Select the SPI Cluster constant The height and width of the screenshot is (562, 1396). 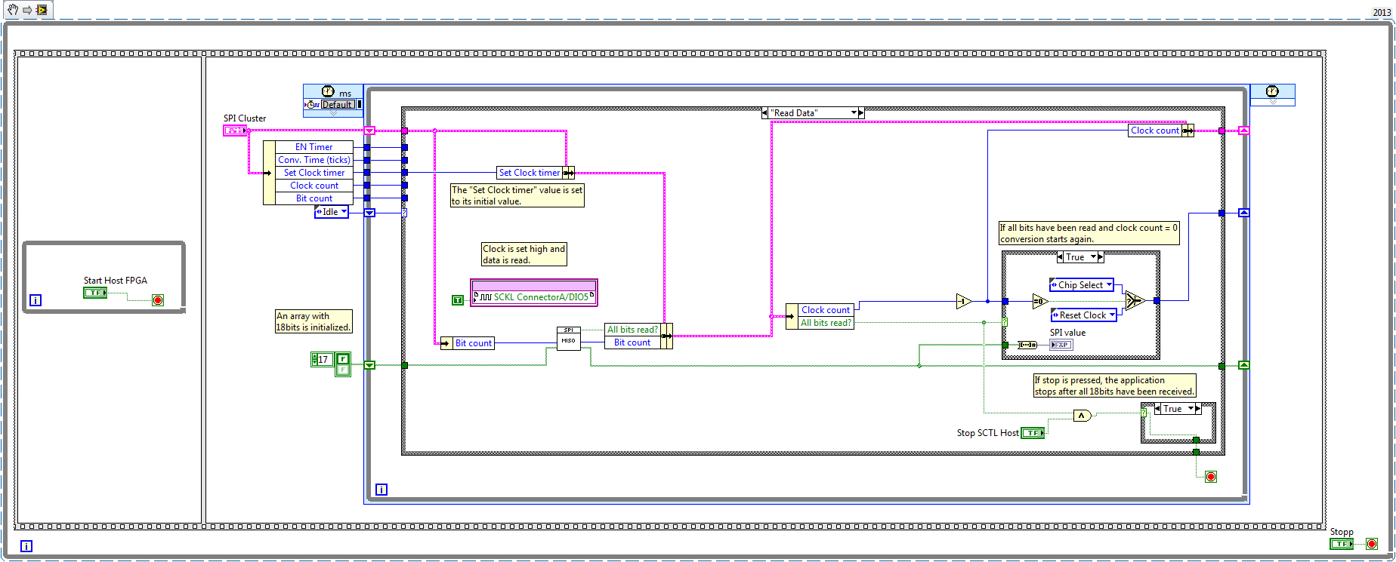point(235,131)
